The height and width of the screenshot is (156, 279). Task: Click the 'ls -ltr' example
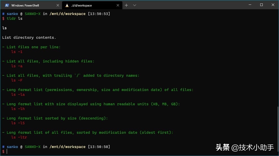(x=19, y=137)
